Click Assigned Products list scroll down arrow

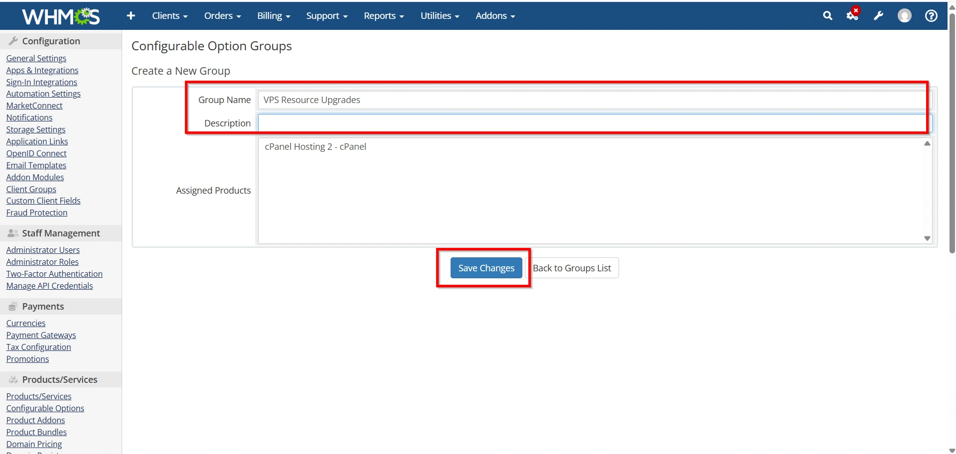[x=927, y=238]
